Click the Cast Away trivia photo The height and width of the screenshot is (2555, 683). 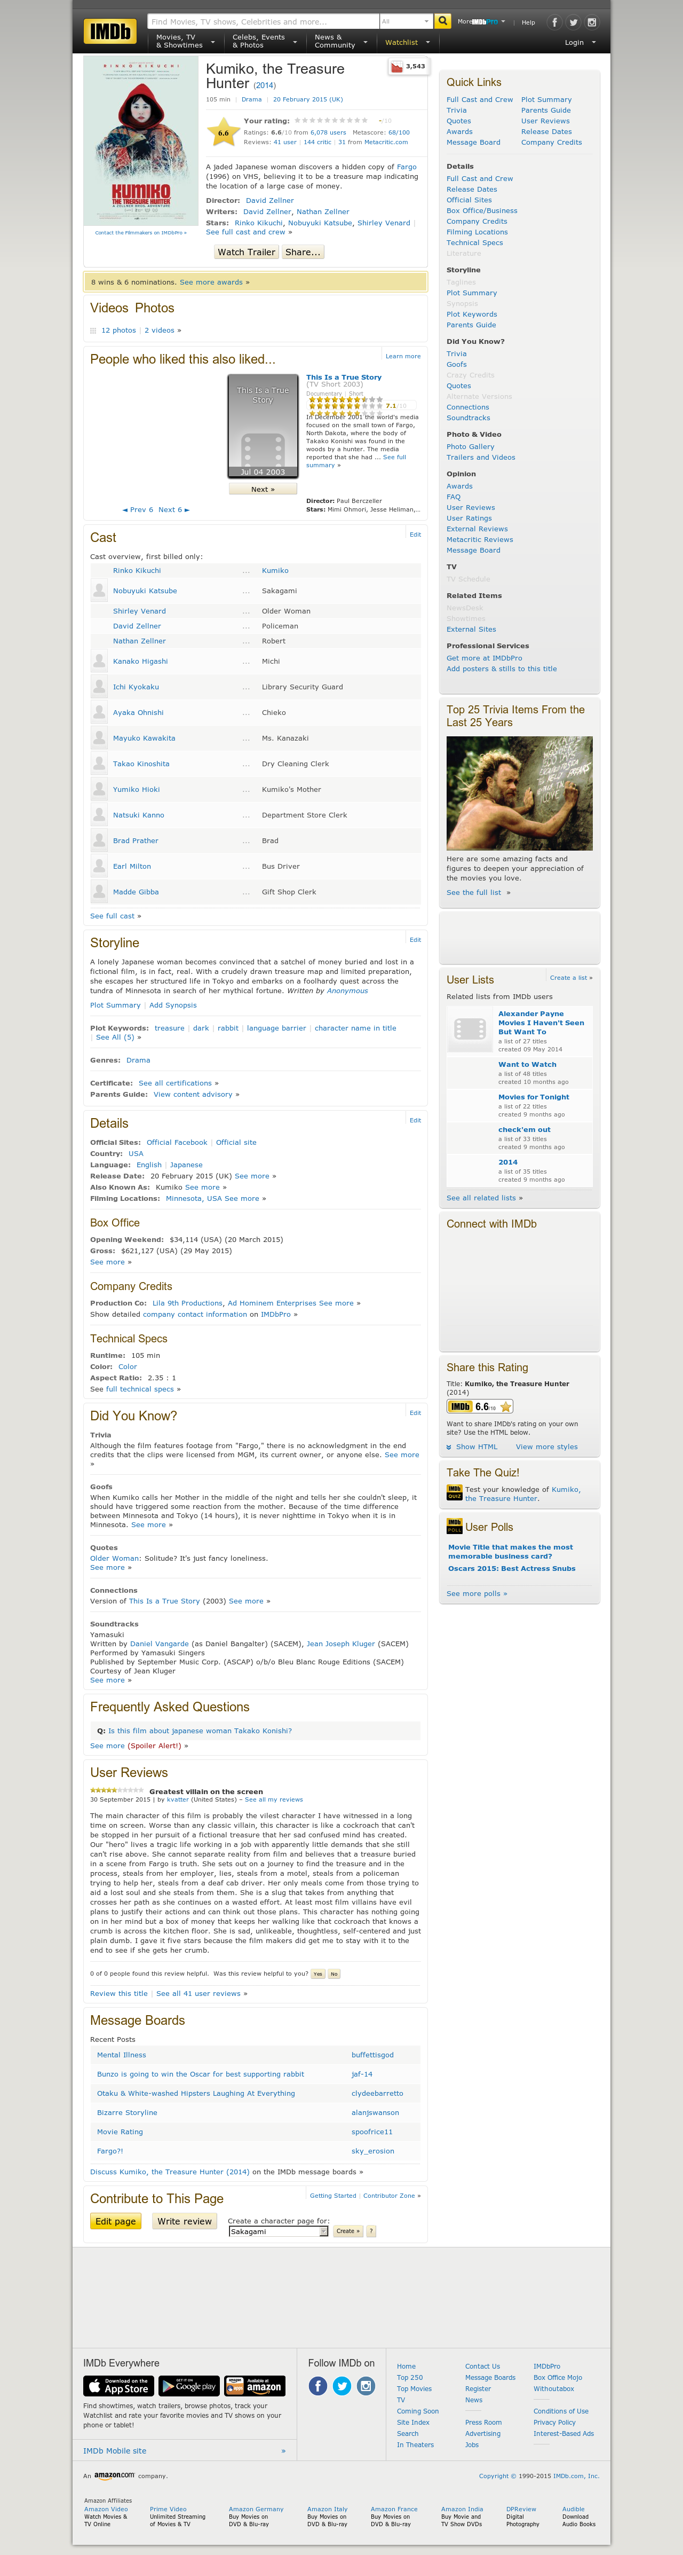pyautogui.click(x=519, y=792)
